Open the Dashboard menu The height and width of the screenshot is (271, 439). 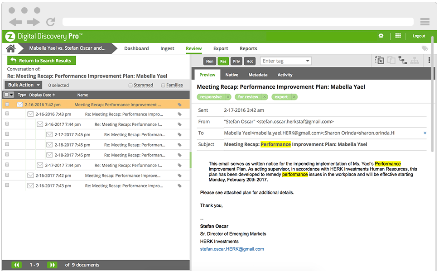(136, 48)
